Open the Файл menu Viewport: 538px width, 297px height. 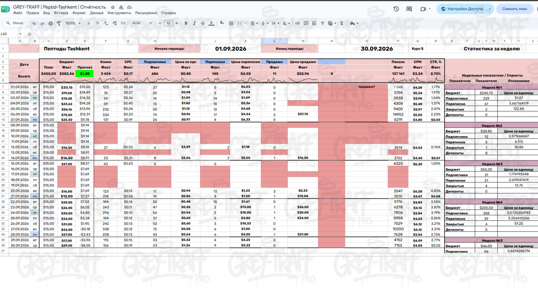point(18,13)
